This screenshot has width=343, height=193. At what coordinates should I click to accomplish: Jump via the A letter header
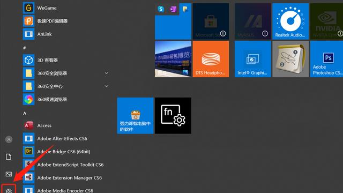(x=25, y=113)
